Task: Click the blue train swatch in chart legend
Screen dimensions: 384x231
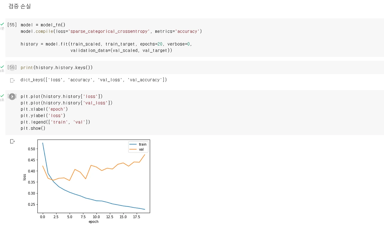Action: (133, 144)
